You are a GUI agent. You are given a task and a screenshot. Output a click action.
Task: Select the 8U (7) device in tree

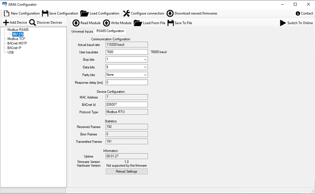pos(18,34)
